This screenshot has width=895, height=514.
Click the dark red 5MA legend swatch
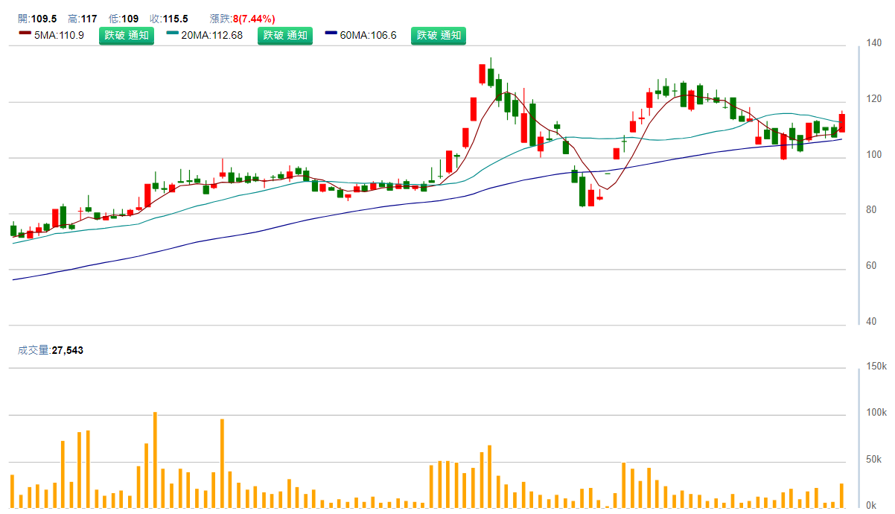click(x=25, y=33)
